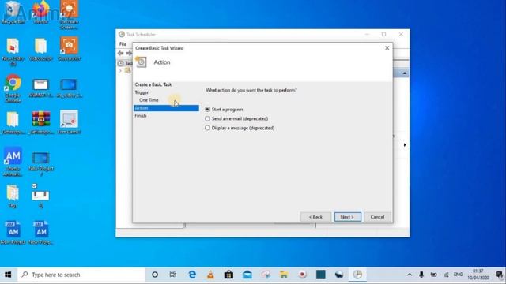Go back with the '< Back' button
506x284 pixels.
pos(315,217)
